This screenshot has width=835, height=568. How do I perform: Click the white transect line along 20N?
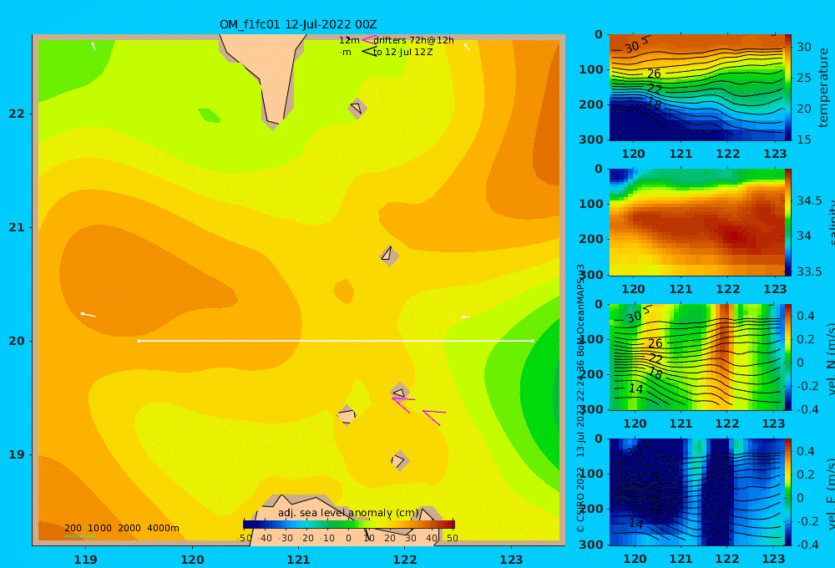pos(336,341)
